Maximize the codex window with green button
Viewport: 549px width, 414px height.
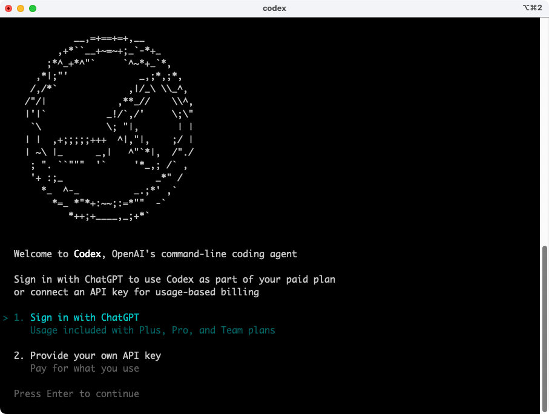33,8
